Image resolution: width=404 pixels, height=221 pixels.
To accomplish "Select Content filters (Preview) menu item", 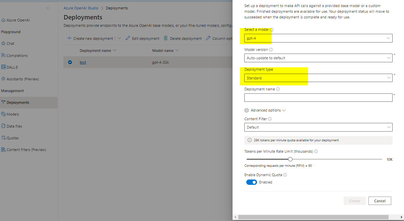I will [x=26, y=149].
